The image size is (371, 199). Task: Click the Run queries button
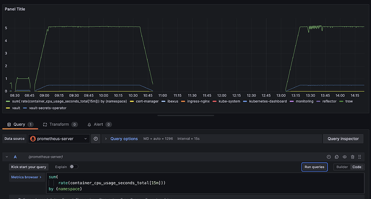coord(314,167)
